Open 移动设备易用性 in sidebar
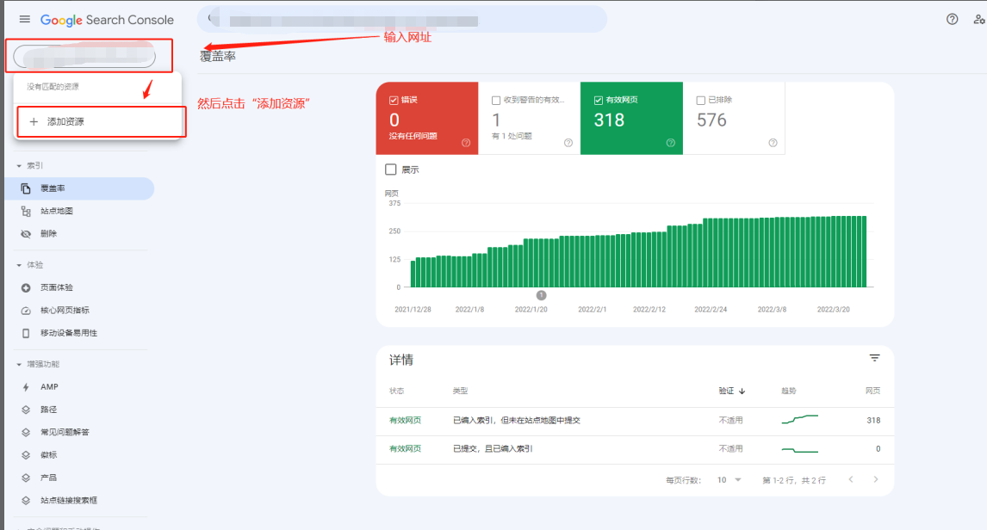 [68, 333]
